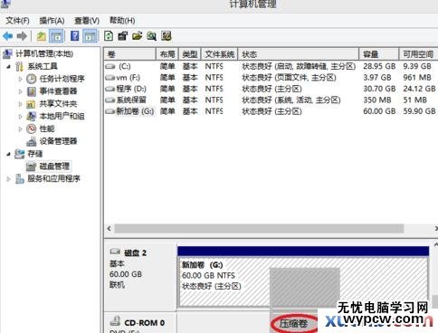Expand the 共享文件夹 node

tap(20, 104)
